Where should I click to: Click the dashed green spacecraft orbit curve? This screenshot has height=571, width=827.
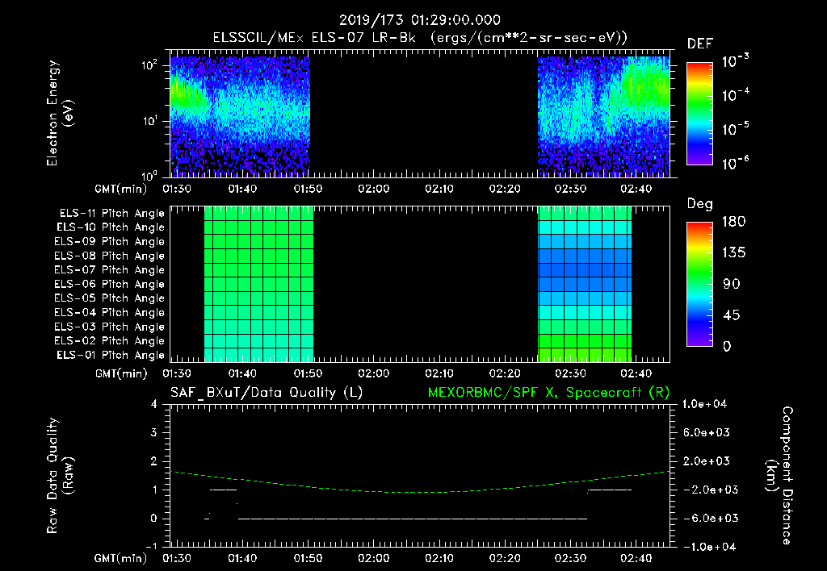(420, 491)
